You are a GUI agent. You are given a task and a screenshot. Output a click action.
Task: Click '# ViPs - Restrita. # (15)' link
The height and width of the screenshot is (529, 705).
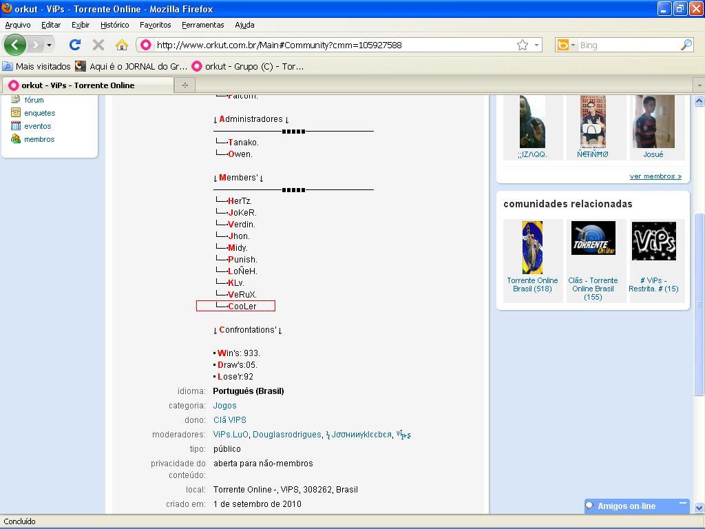[x=654, y=284]
